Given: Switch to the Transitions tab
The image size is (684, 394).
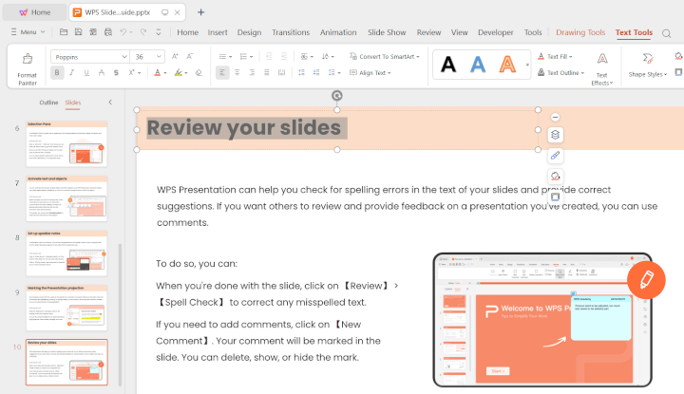Looking at the screenshot, I should [291, 32].
